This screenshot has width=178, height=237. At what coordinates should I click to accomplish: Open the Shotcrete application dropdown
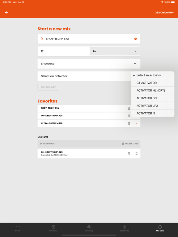coord(89,64)
